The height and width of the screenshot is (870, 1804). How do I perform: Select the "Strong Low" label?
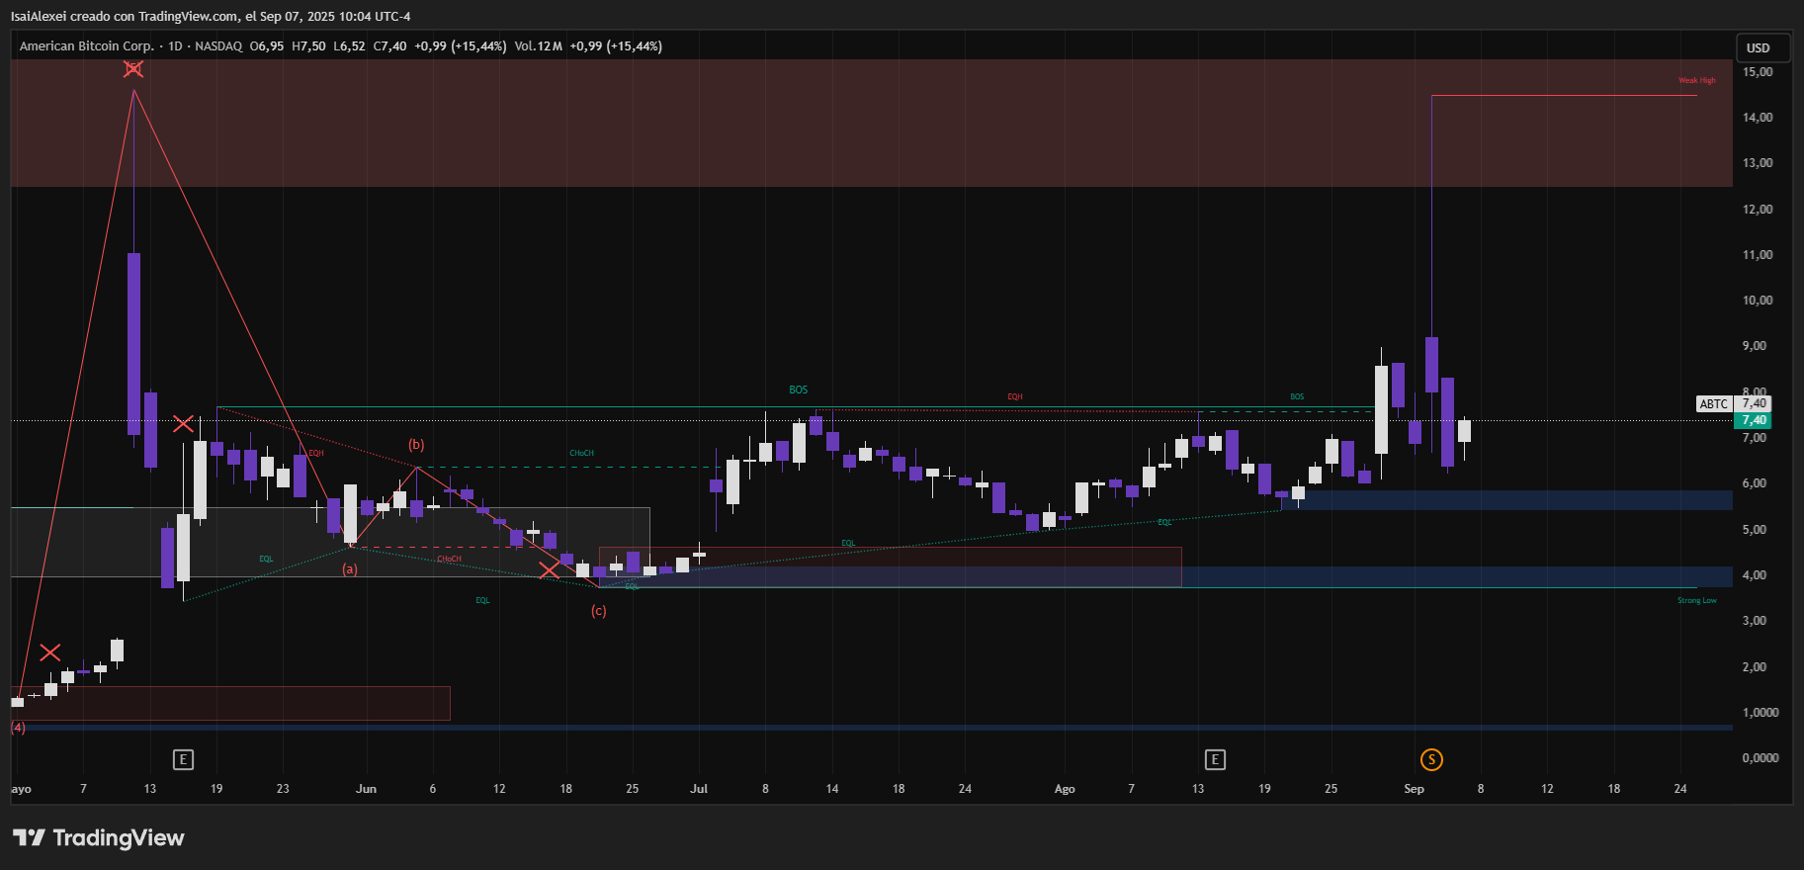coord(1696,600)
